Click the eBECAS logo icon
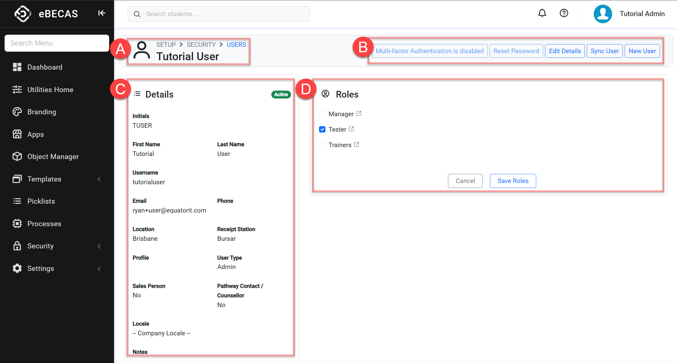The width and height of the screenshot is (677, 363). point(23,14)
